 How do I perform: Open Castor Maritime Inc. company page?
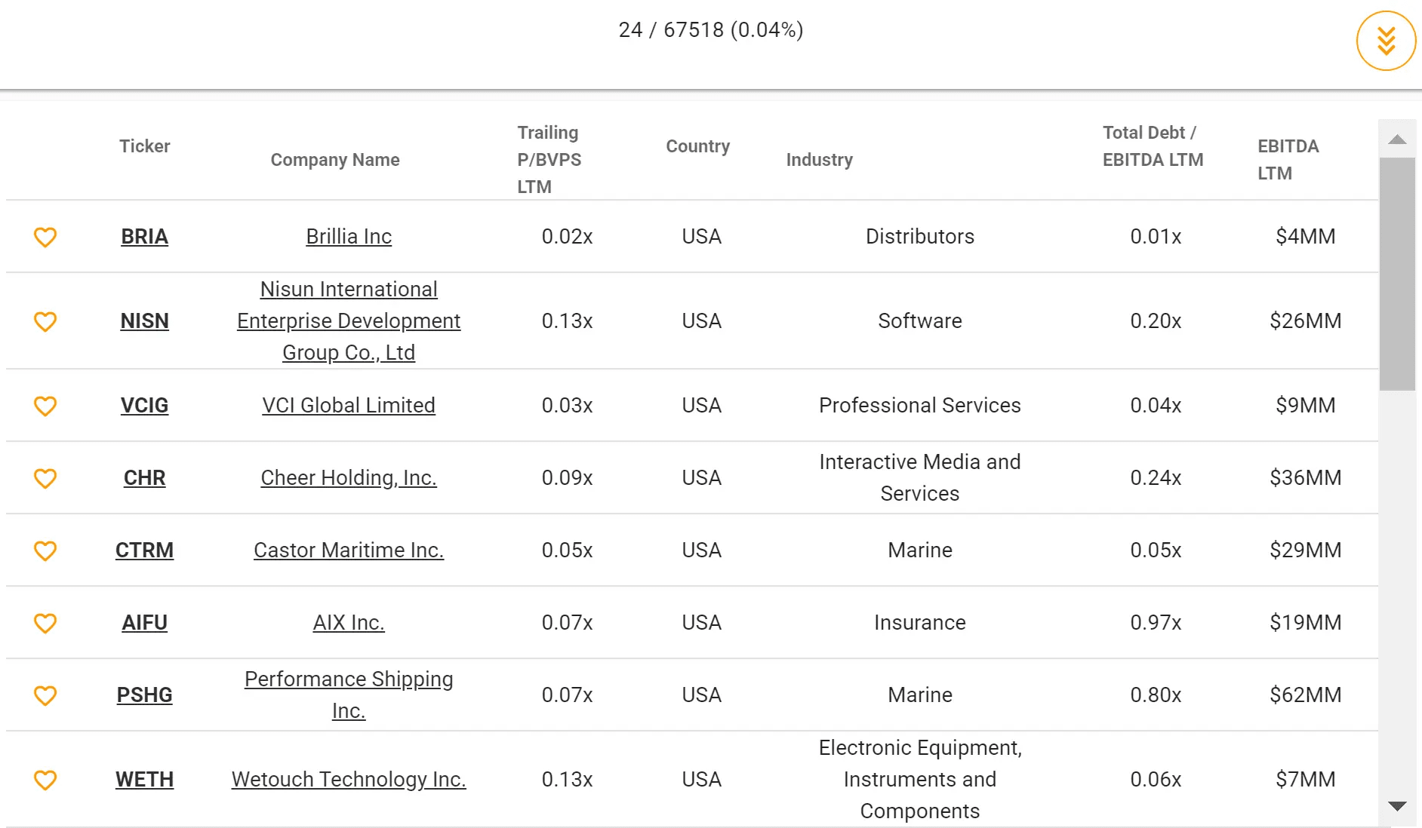point(349,550)
